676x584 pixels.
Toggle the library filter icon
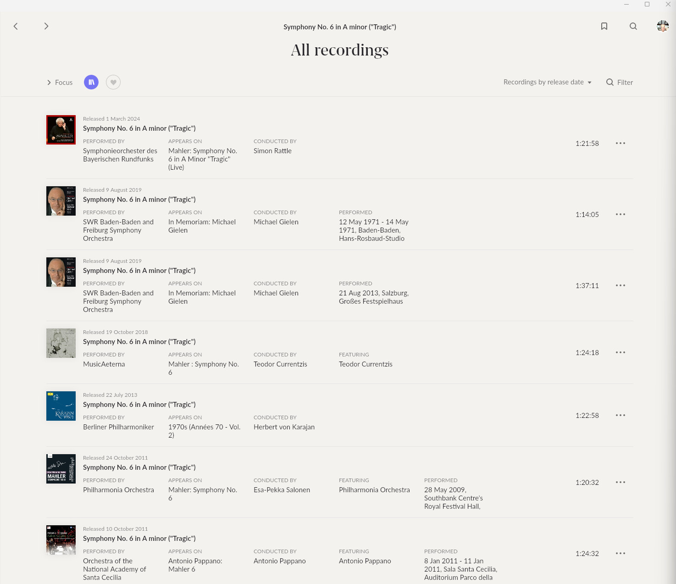(x=91, y=82)
